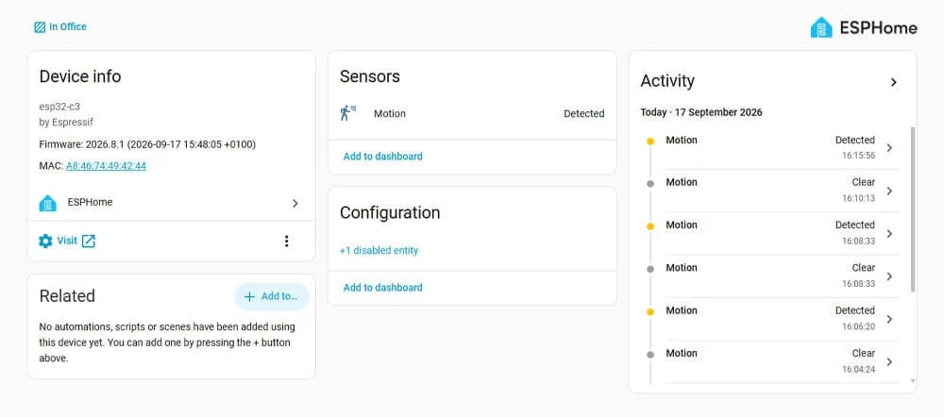The height and width of the screenshot is (417, 944).
Task: Click the gray marker for 16:10:13 event
Action: (x=650, y=184)
